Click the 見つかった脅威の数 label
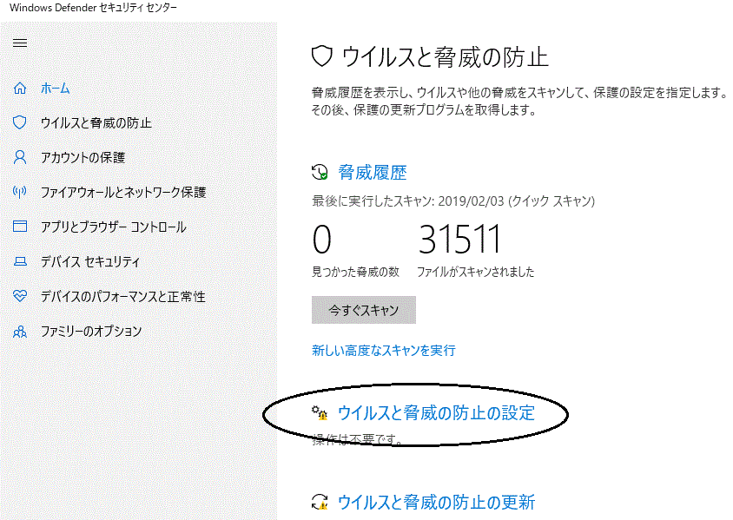733x520 pixels. [x=356, y=272]
